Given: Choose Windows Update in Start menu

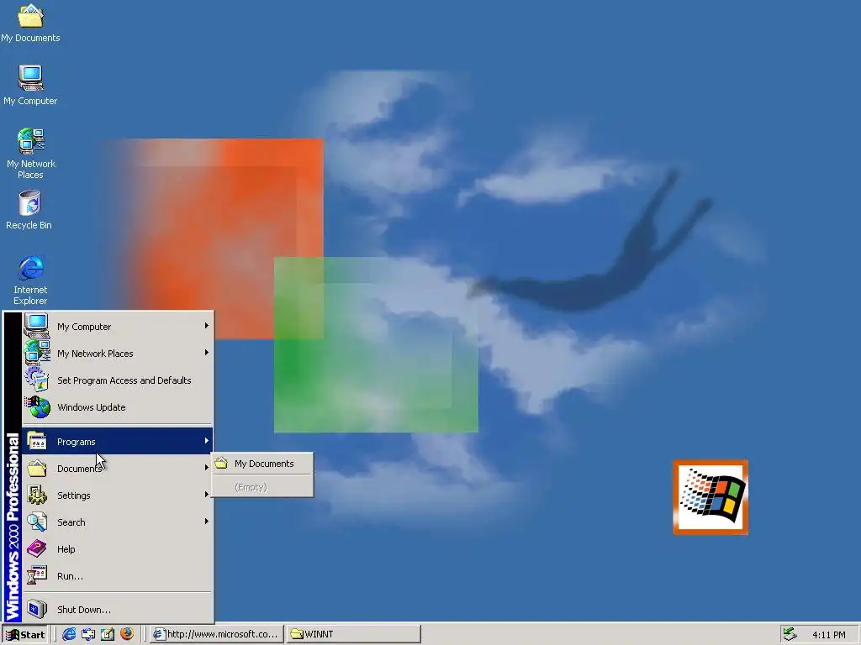Looking at the screenshot, I should 117,407.
